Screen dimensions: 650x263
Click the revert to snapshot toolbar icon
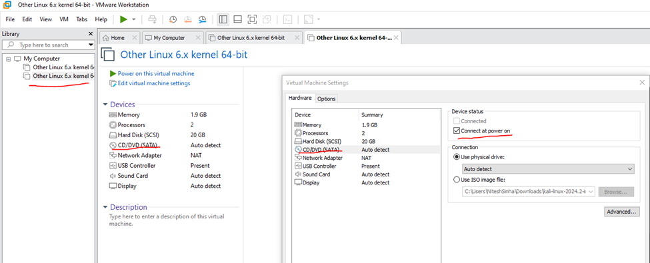(187, 19)
